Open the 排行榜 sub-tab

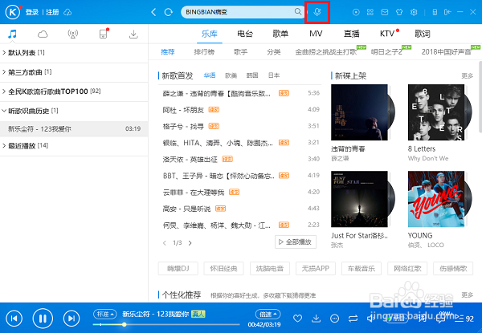coord(204,52)
